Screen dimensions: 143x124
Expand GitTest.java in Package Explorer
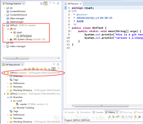[15, 36]
